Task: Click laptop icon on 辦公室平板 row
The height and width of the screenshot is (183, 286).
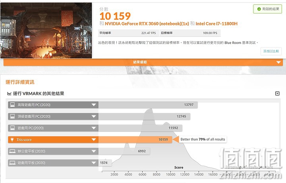Action: click(x=12, y=151)
